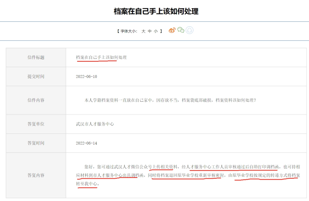Click the 字体大小 label

pyautogui.click(x=129, y=31)
